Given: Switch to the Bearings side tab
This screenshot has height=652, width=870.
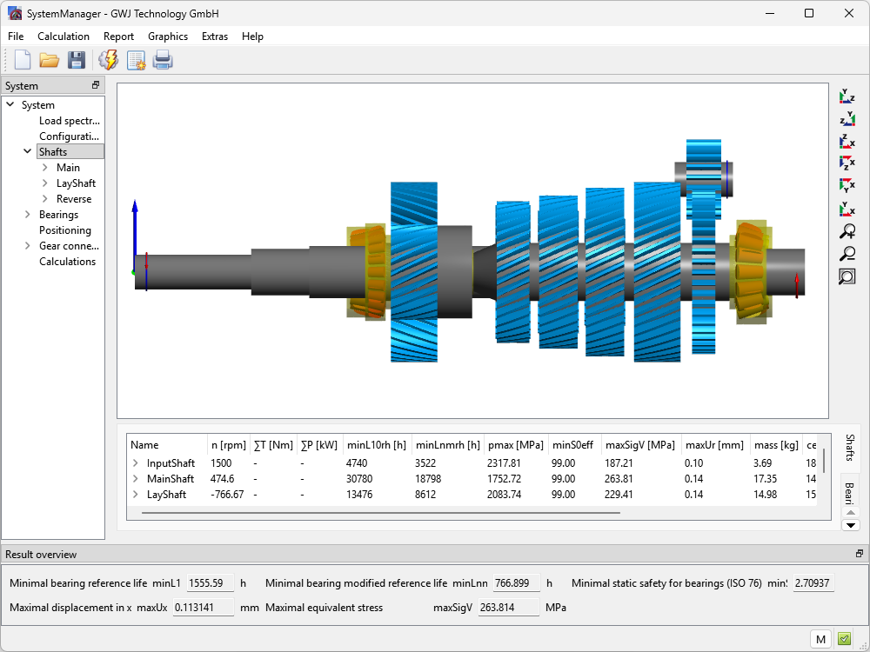Looking at the screenshot, I should click(849, 491).
